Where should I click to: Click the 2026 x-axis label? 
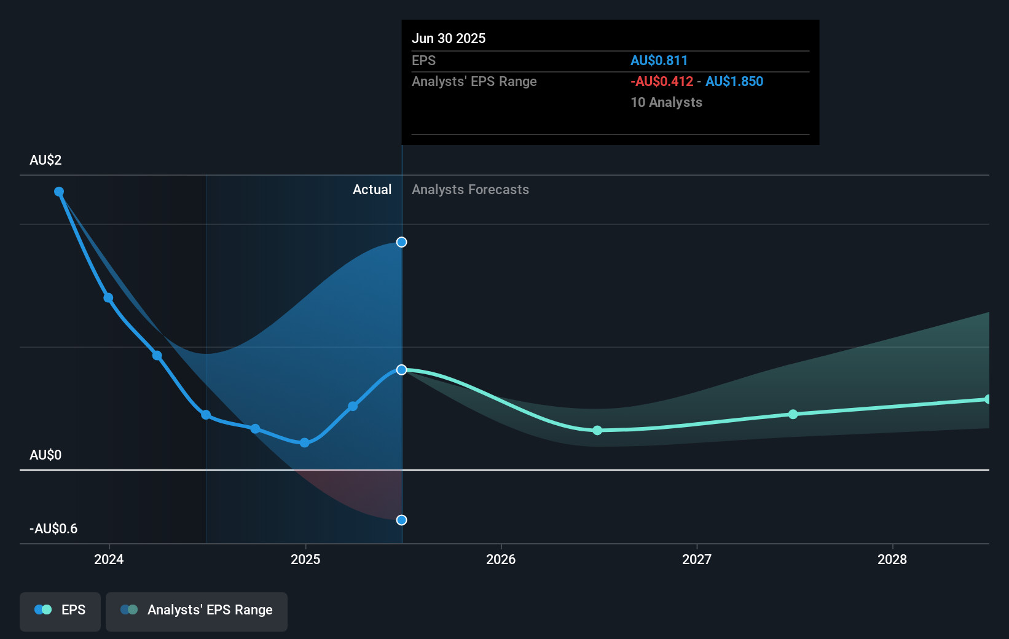point(501,559)
